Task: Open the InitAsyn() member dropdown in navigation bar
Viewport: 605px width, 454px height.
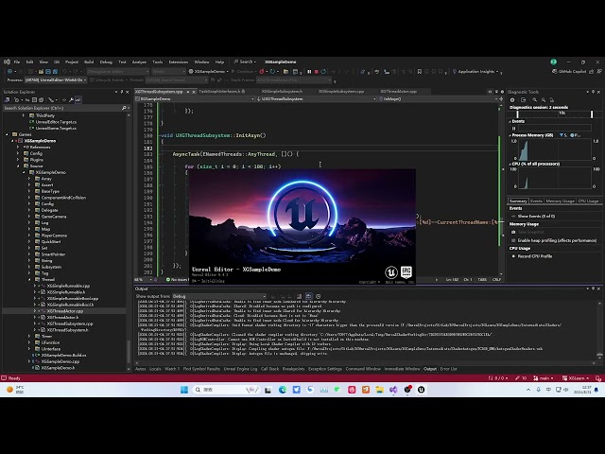Action: pos(438,98)
